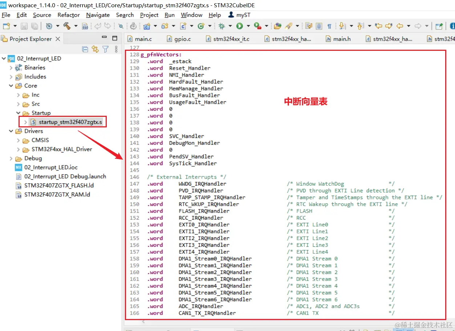This screenshot has width=455, height=331.
Task: Collapse the 02_Interrupt_LED project node
Action: [x=4, y=58]
